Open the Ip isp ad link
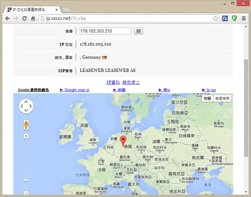Image resolution: width=251 pixels, height=197 pixels. click(x=209, y=90)
